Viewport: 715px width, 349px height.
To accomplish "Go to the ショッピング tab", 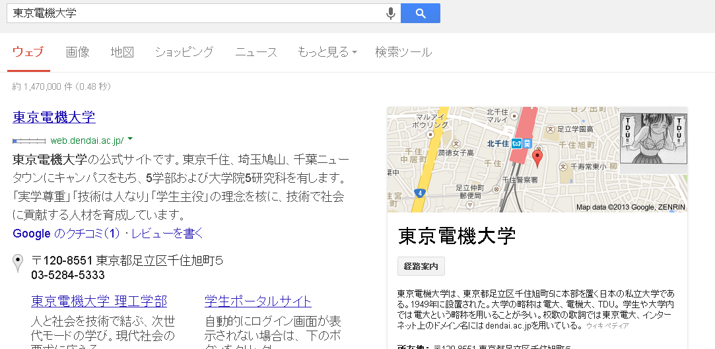I will tap(184, 52).
